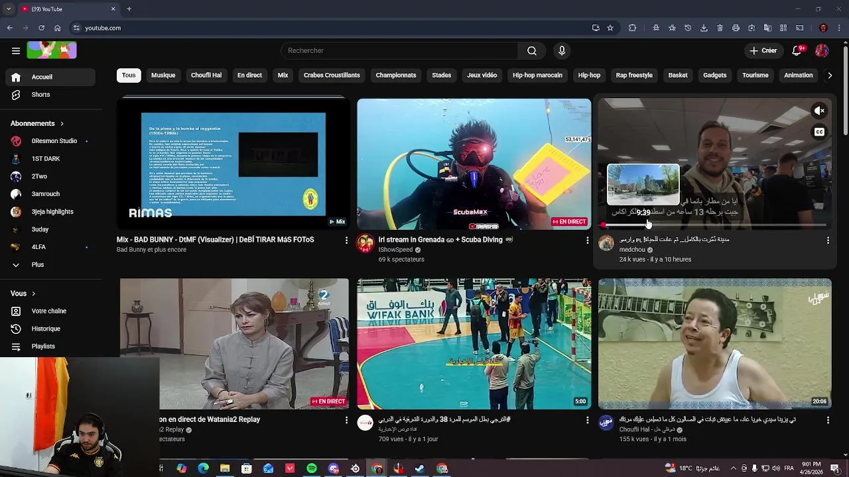The image size is (849, 477).
Task: Open options for Bad Bunny mix video
Action: point(346,240)
